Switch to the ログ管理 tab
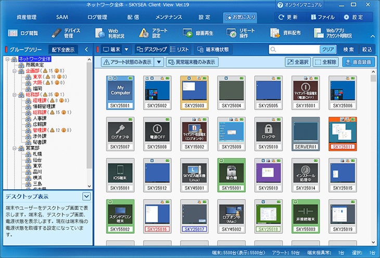The height and width of the screenshot is (258, 380). [x=97, y=17]
